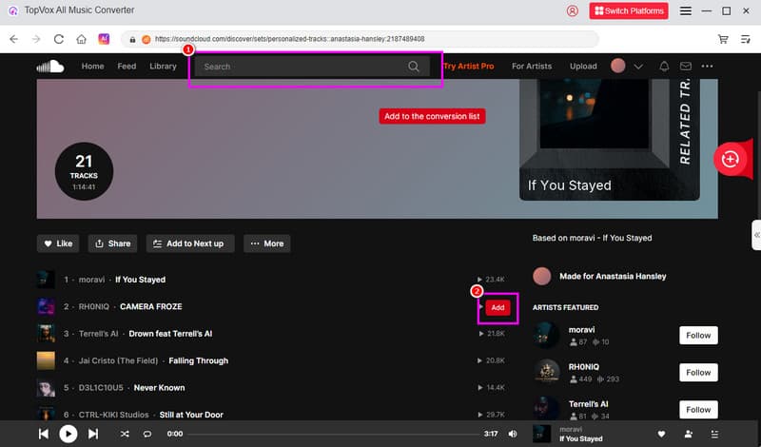Open the AI tool icon in toolbar
761x447 pixels.
104,39
